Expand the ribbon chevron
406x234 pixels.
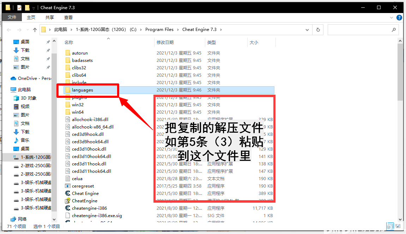391,18
